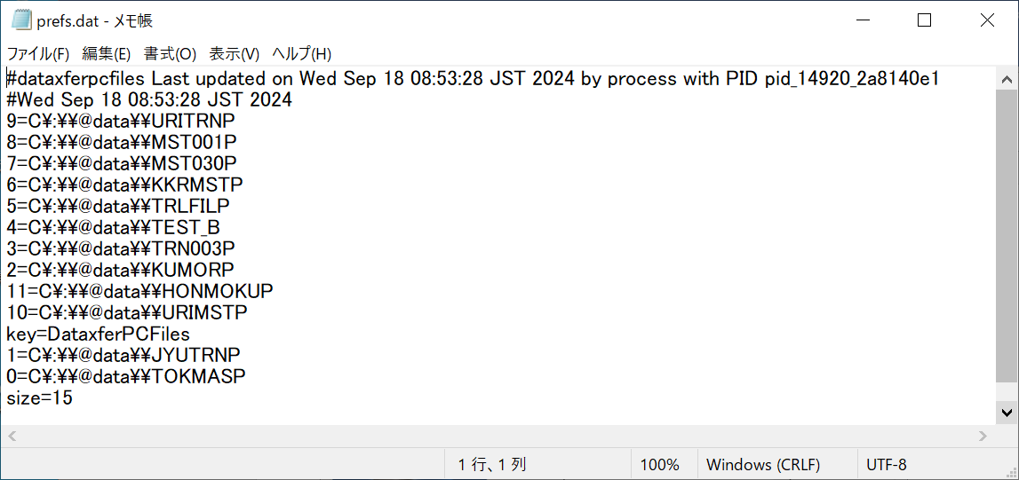Click the 100% zoom indicator in status bar

click(659, 464)
